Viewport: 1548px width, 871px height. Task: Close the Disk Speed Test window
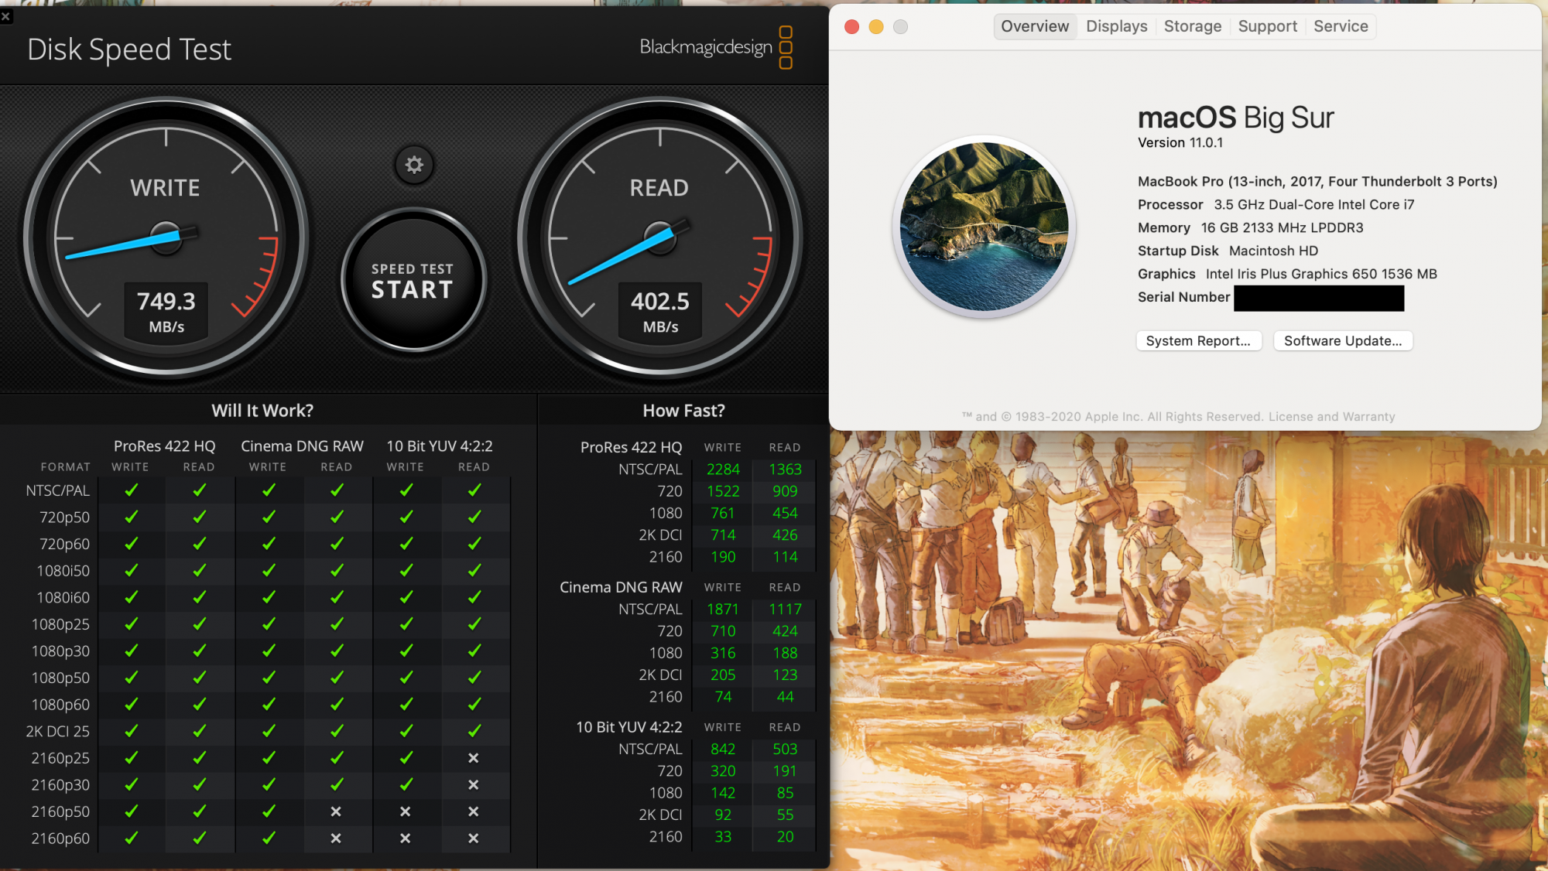click(6, 15)
